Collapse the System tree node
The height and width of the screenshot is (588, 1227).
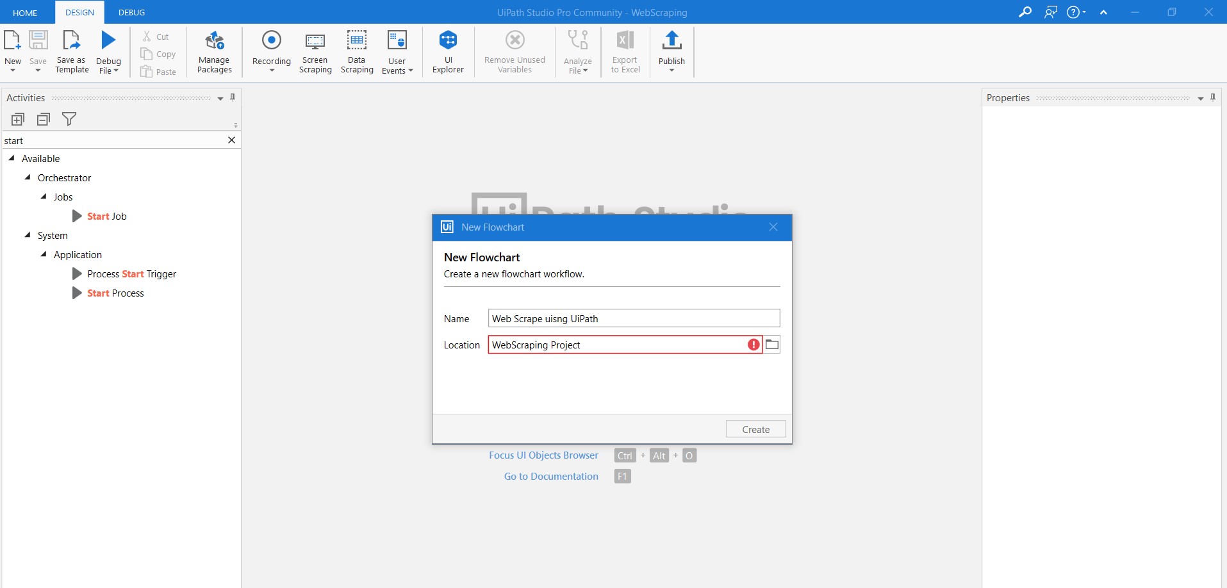(28, 235)
